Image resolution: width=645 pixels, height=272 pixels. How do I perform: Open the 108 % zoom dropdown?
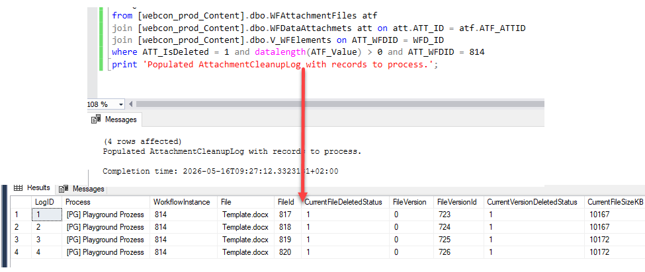[x=120, y=104]
